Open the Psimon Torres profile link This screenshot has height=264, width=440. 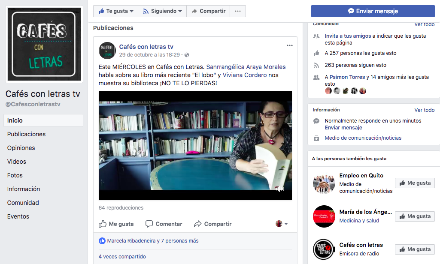pyautogui.click(x=347, y=77)
